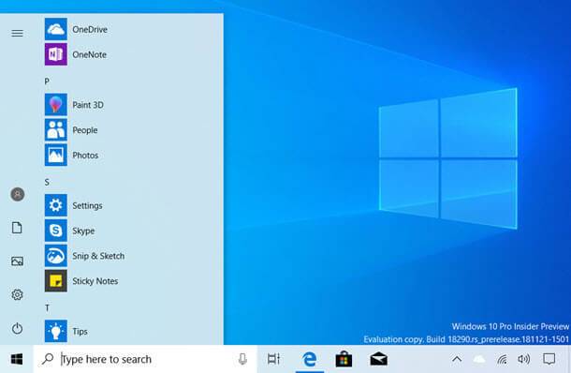Launch OneNote from its purple icon
Screen dimensions: 571x373
(x=56, y=54)
